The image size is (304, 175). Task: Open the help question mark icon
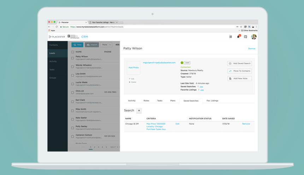tap(245, 37)
